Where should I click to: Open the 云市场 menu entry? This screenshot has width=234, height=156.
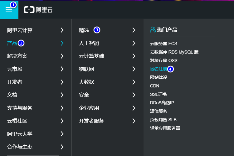[15, 69]
